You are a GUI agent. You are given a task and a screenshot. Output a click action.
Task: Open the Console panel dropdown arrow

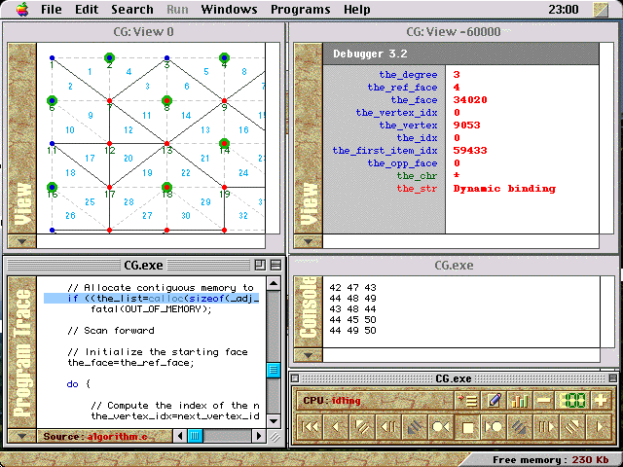(x=310, y=357)
